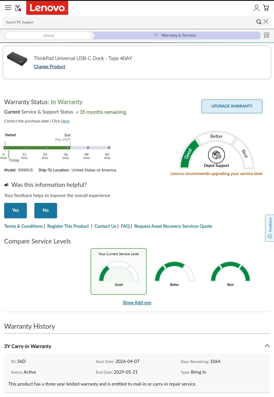
Task: Click the 48 mos timeline marker
Action: pyautogui.click(x=88, y=148)
